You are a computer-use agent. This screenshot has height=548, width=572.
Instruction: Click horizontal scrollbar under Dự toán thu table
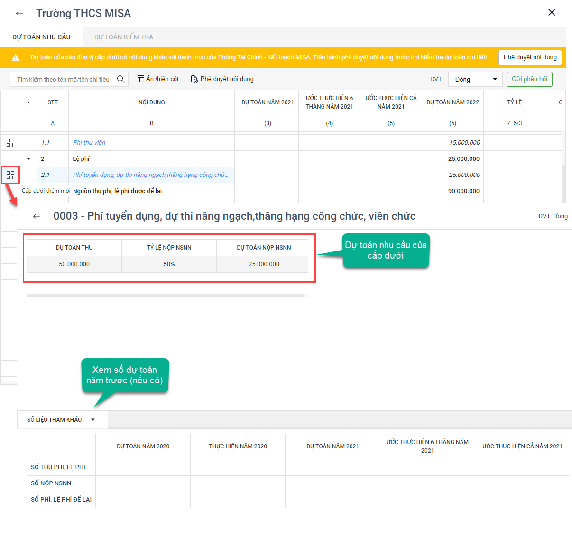point(165,295)
